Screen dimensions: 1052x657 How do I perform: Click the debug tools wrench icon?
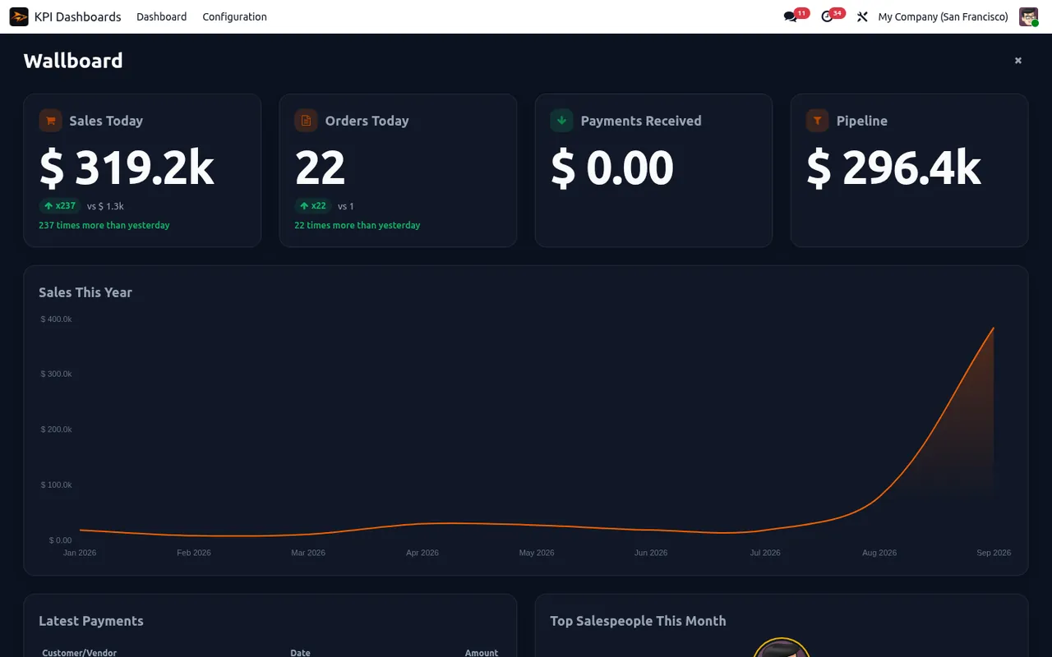click(862, 16)
